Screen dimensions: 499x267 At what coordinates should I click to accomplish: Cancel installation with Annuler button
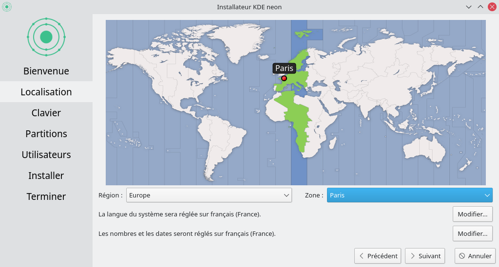coord(475,256)
